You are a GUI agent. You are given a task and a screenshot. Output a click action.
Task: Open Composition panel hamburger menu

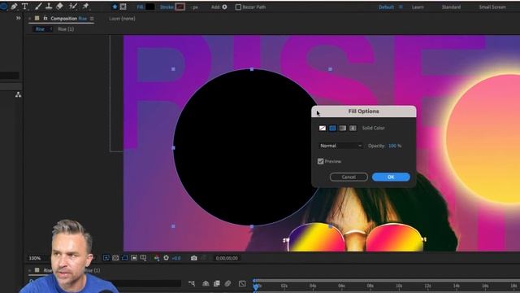pos(92,19)
